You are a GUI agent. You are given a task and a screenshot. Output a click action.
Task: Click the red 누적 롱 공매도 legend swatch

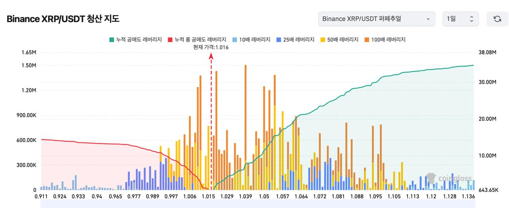coord(171,40)
